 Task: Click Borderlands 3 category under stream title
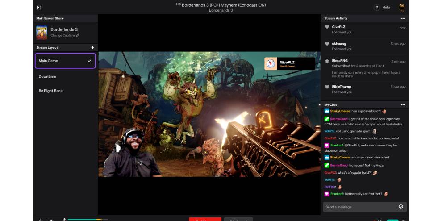221,10
